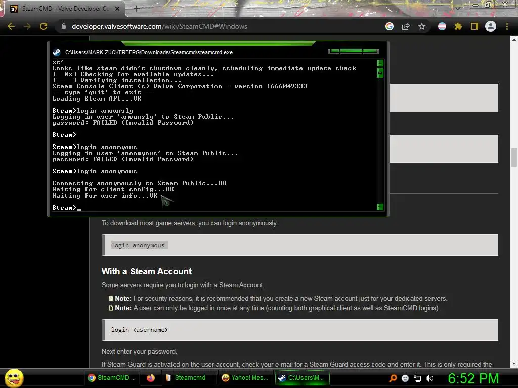The image size is (518, 388).
Task: Click 'Waiting for user info...OK' line
Action: coord(105,196)
